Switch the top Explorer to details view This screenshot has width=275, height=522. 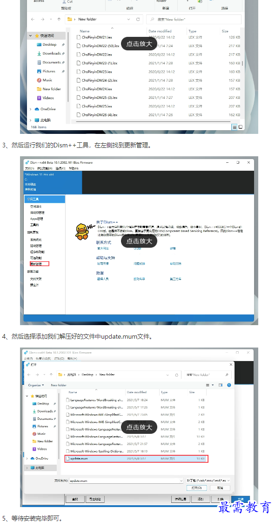235,127
